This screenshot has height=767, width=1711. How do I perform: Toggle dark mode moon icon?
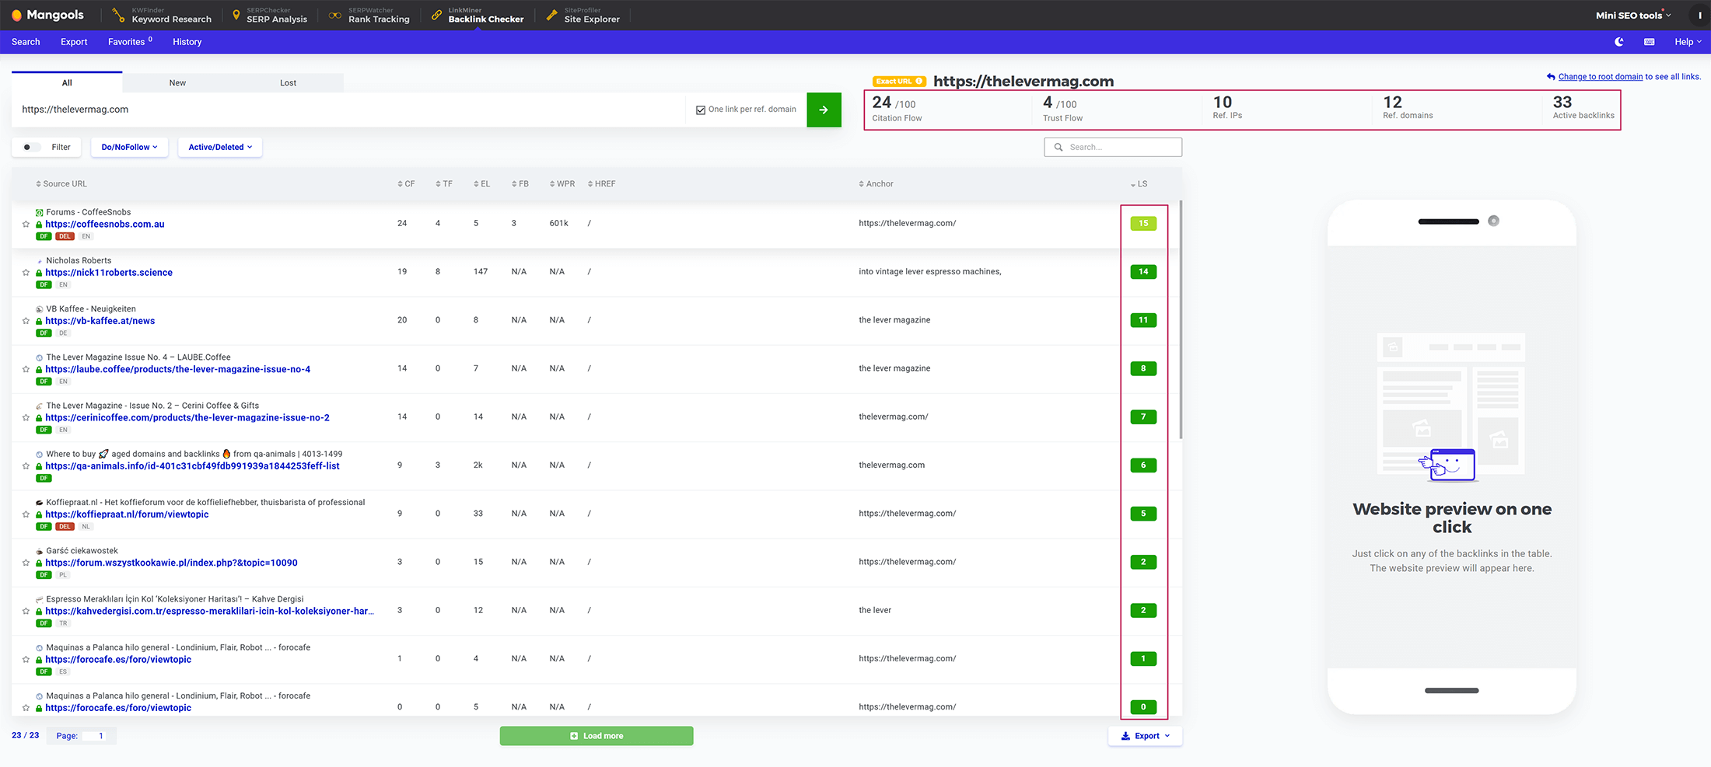[x=1619, y=42]
